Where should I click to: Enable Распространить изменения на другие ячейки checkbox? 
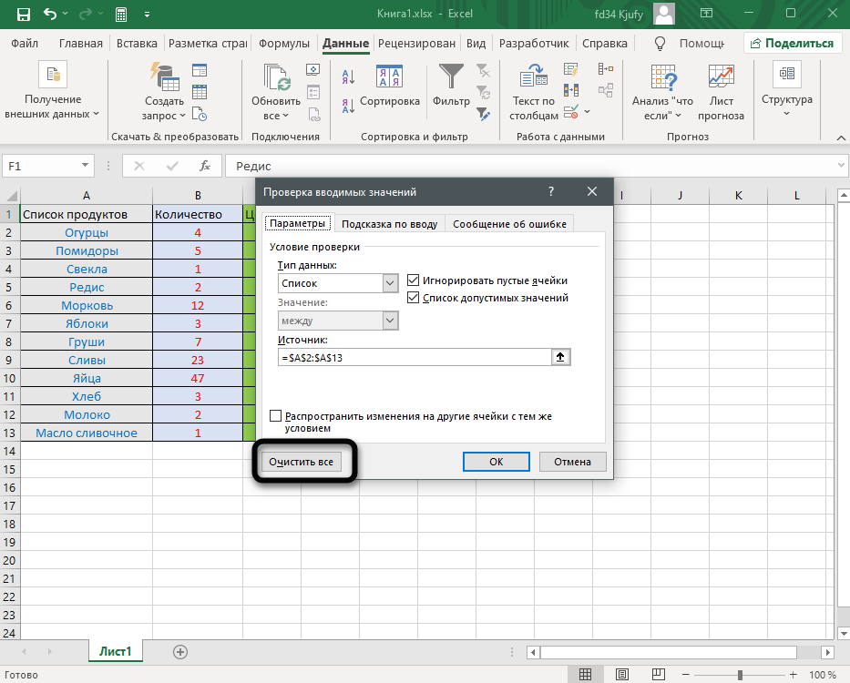tap(276, 416)
